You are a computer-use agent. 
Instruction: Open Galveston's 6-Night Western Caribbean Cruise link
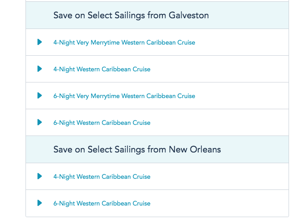(102, 123)
